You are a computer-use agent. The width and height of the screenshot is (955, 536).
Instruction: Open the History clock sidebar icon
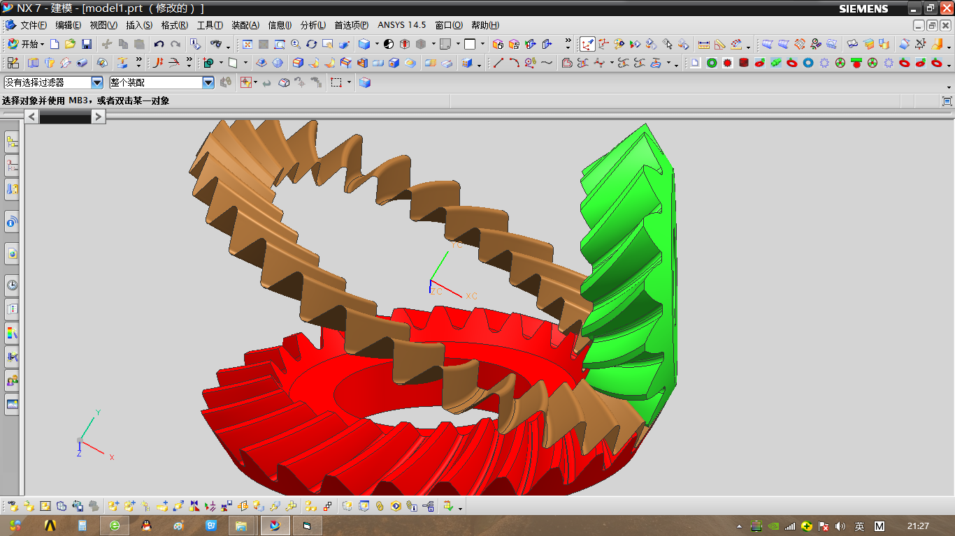pyautogui.click(x=12, y=285)
